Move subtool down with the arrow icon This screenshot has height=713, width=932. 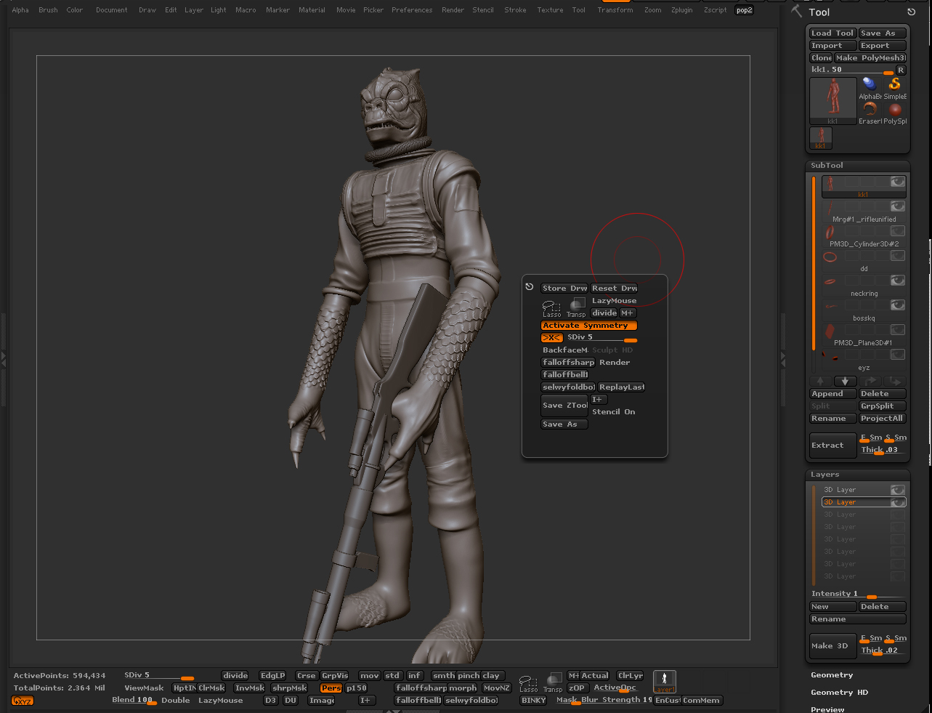(845, 382)
